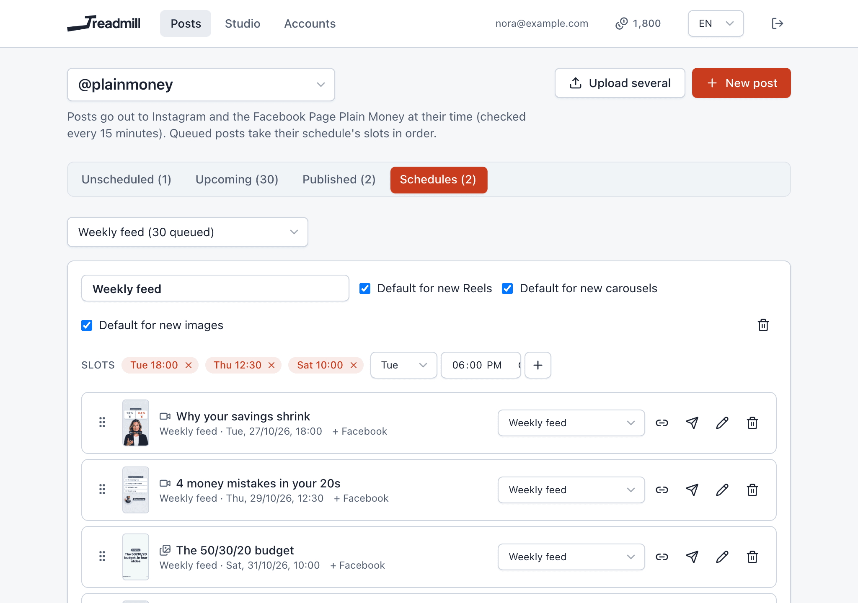858x603 pixels.
Task: Open the Accounts nav item
Action: [x=310, y=23]
